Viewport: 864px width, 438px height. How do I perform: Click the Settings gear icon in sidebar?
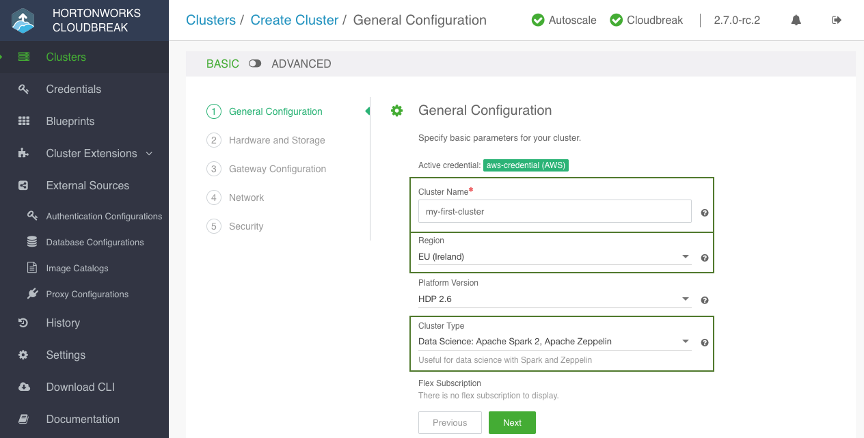24,355
